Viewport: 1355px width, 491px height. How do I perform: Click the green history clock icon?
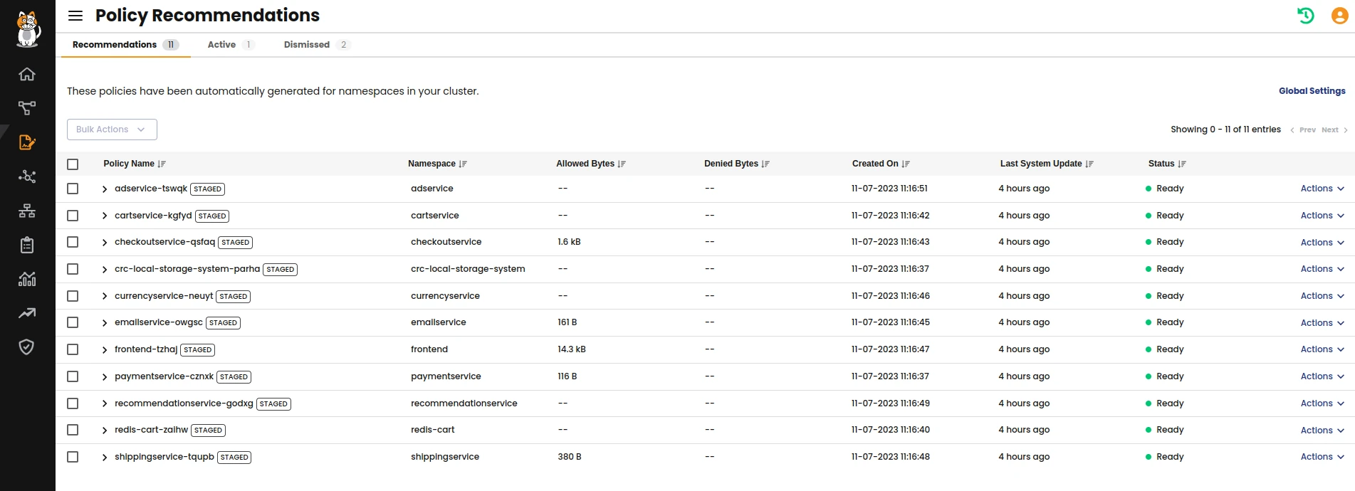pyautogui.click(x=1305, y=16)
